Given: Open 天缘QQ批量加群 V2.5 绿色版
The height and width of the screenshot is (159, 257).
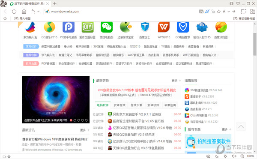Looking at the screenshot, I should [131, 135].
